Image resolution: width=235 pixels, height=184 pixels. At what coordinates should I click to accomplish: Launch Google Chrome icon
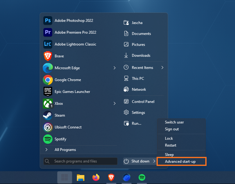48,80
